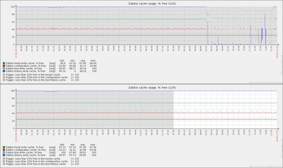Click 'Zabbix text write cache, % free' label in the 15.06 legend
The image size is (283, 168).
pyautogui.click(x=24, y=68)
